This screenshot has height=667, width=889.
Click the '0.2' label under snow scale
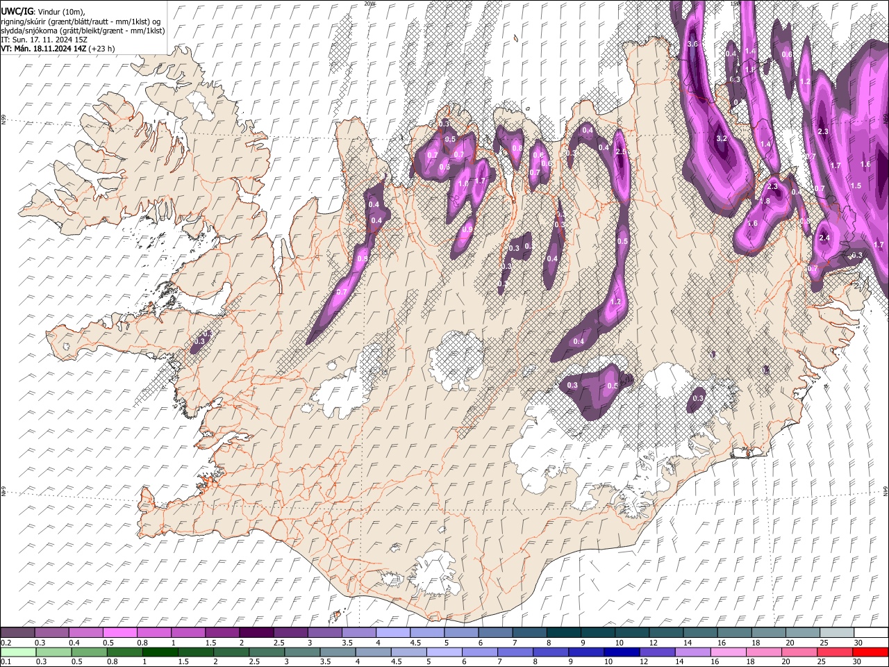(6, 643)
